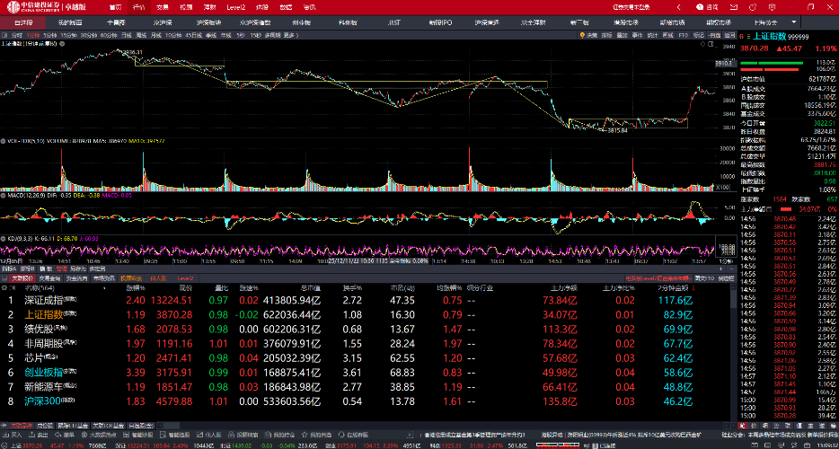Screen dimensions: 839x449
Task: Click the badge icon next to 沪深300
Action: tap(66, 400)
